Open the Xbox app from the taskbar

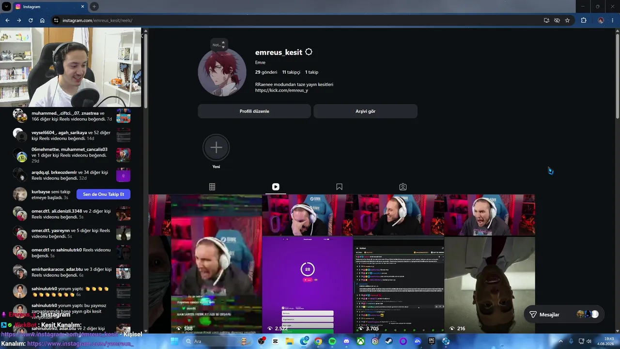pyautogui.click(x=361, y=341)
